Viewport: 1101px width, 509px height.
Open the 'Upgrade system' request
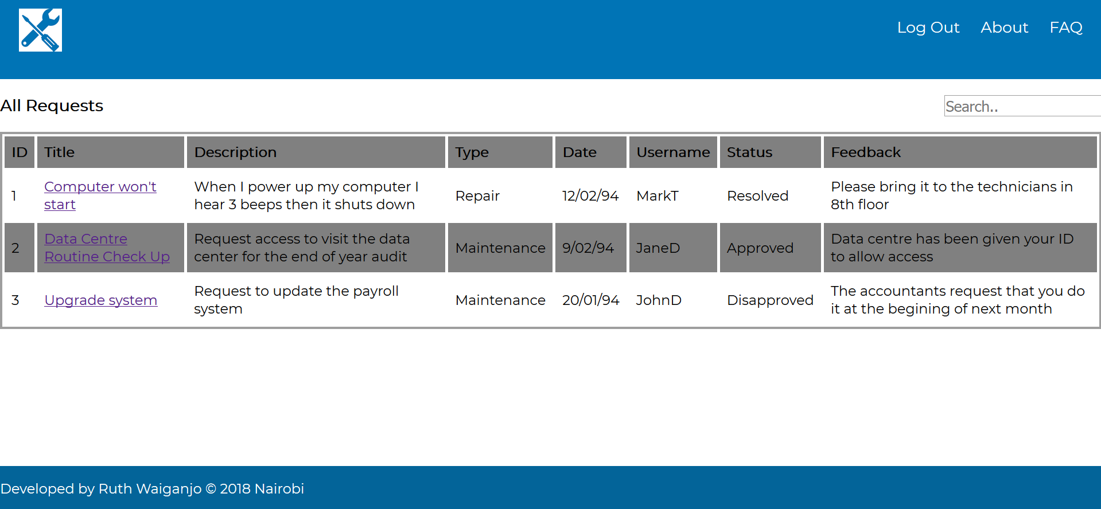coord(100,300)
